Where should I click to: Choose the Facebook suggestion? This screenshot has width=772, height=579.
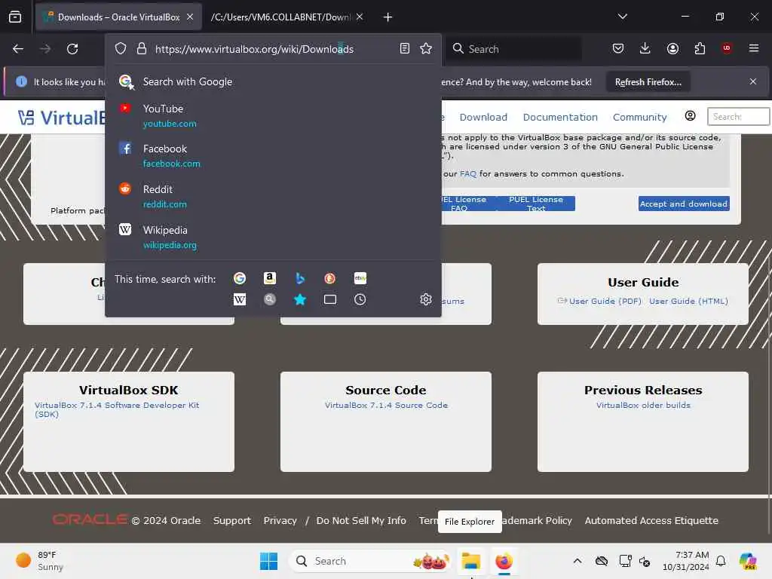[x=273, y=155]
